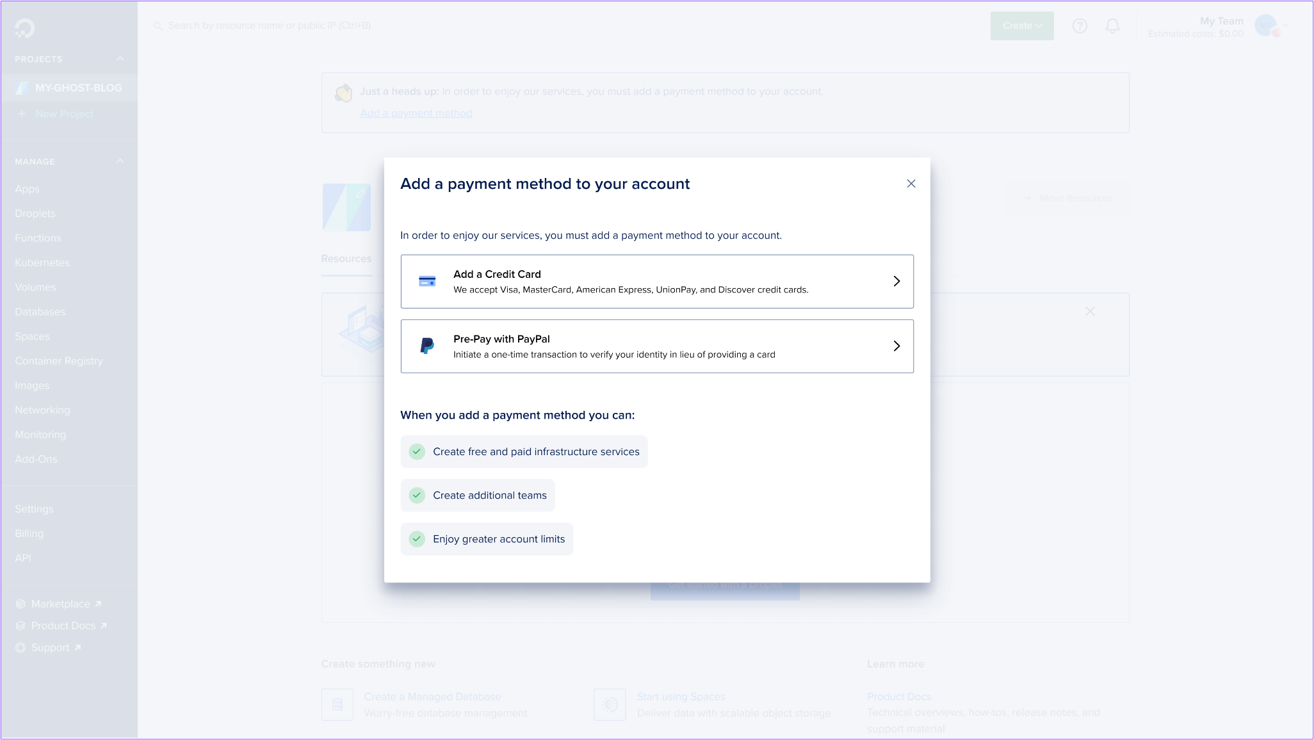
Task: Open Support external link
Action: [x=56, y=648]
